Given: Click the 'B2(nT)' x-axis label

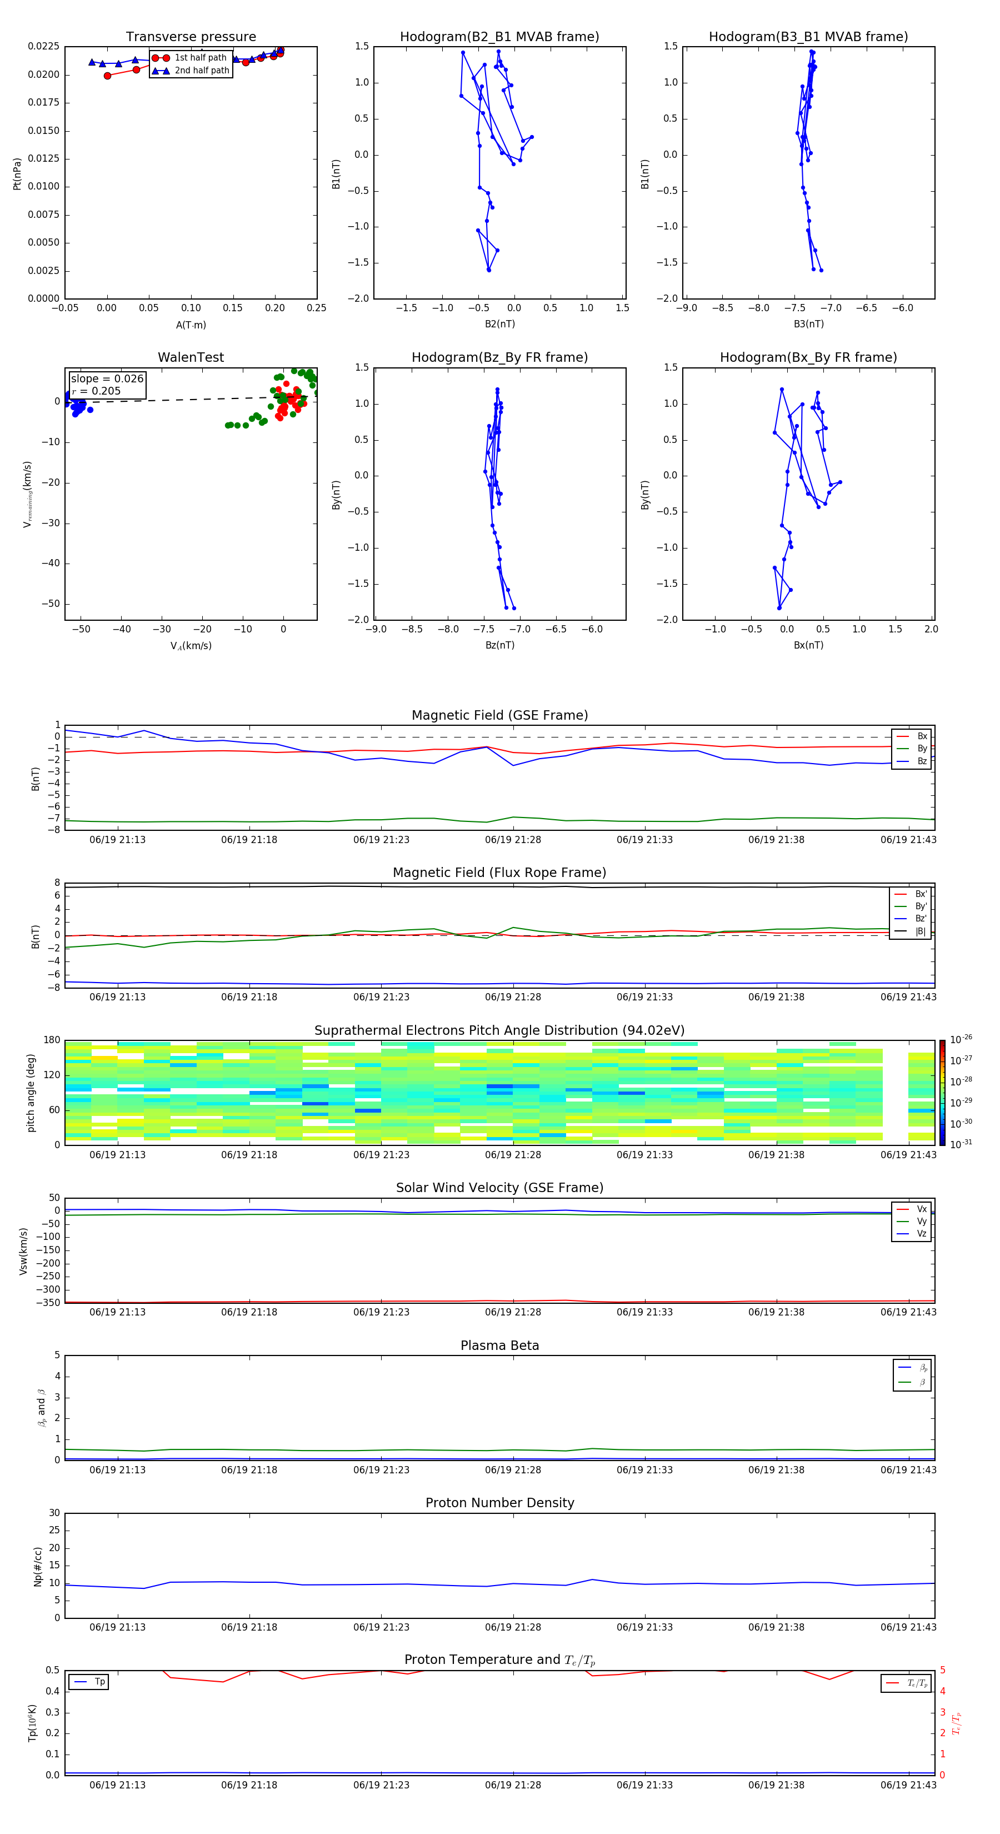Looking at the screenshot, I should [x=499, y=324].
